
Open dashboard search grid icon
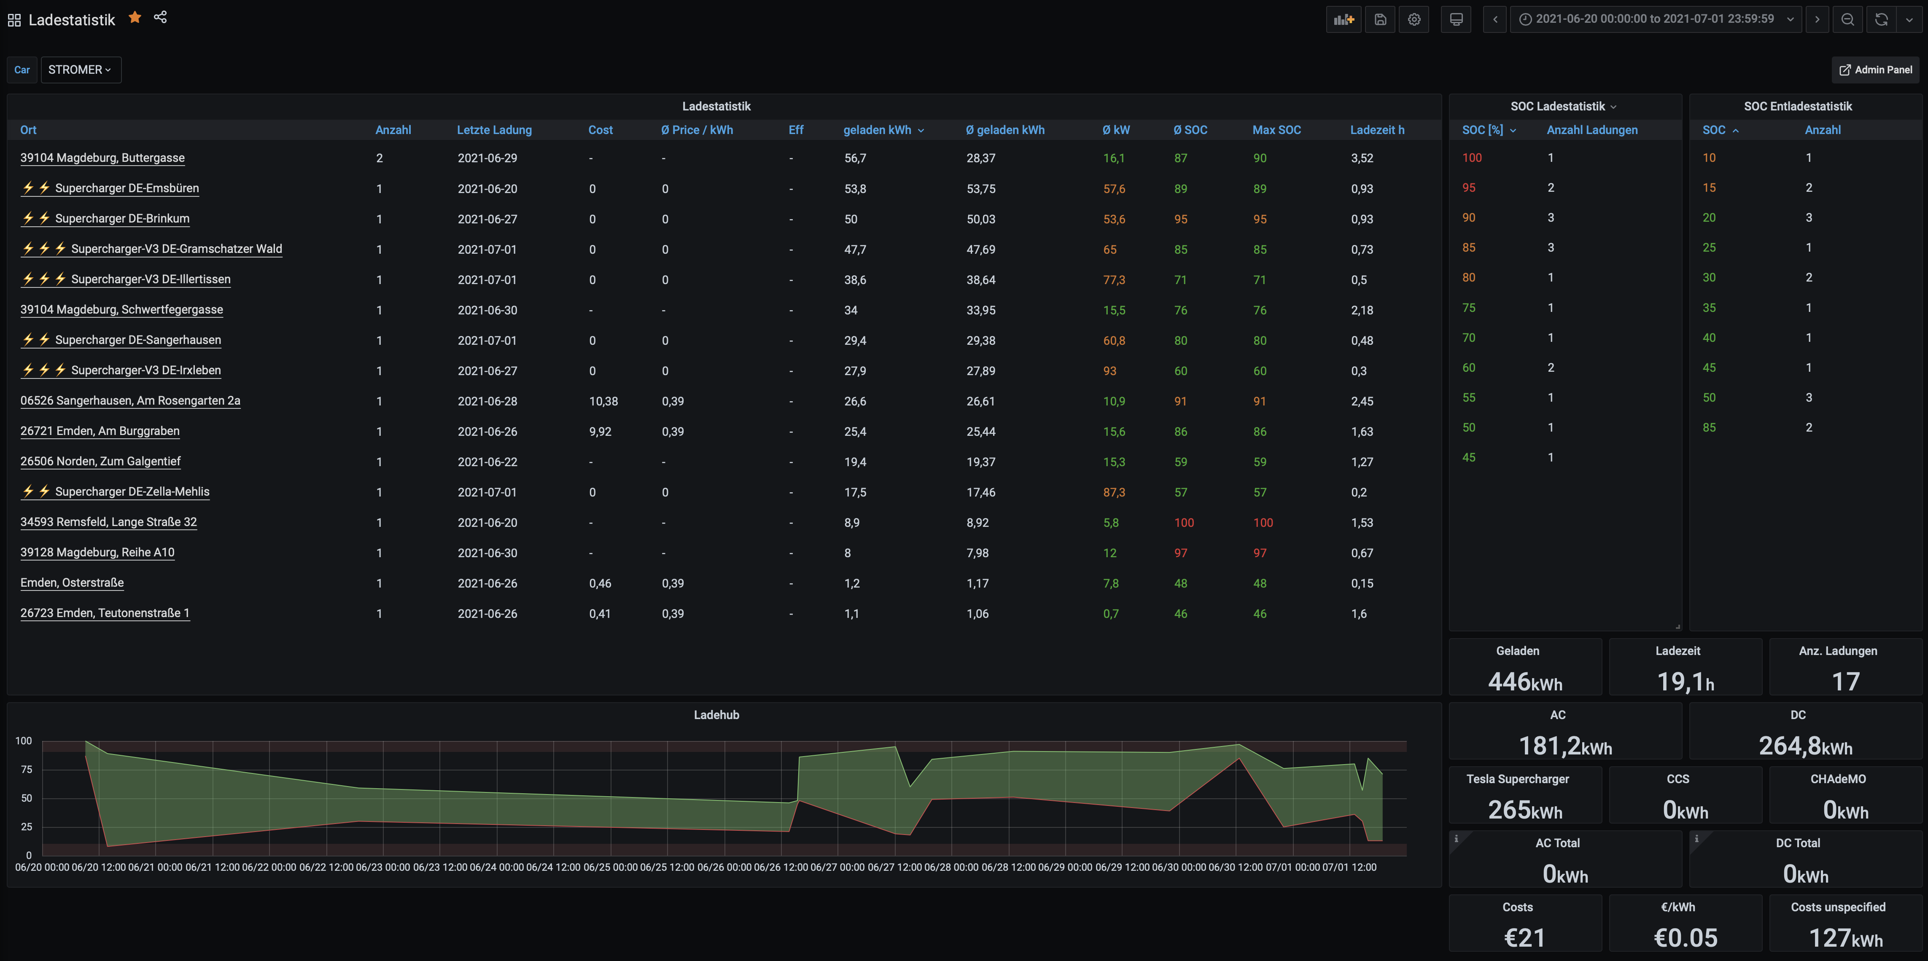click(14, 20)
